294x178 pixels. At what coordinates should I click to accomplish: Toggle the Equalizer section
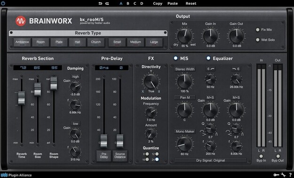click(x=208, y=58)
